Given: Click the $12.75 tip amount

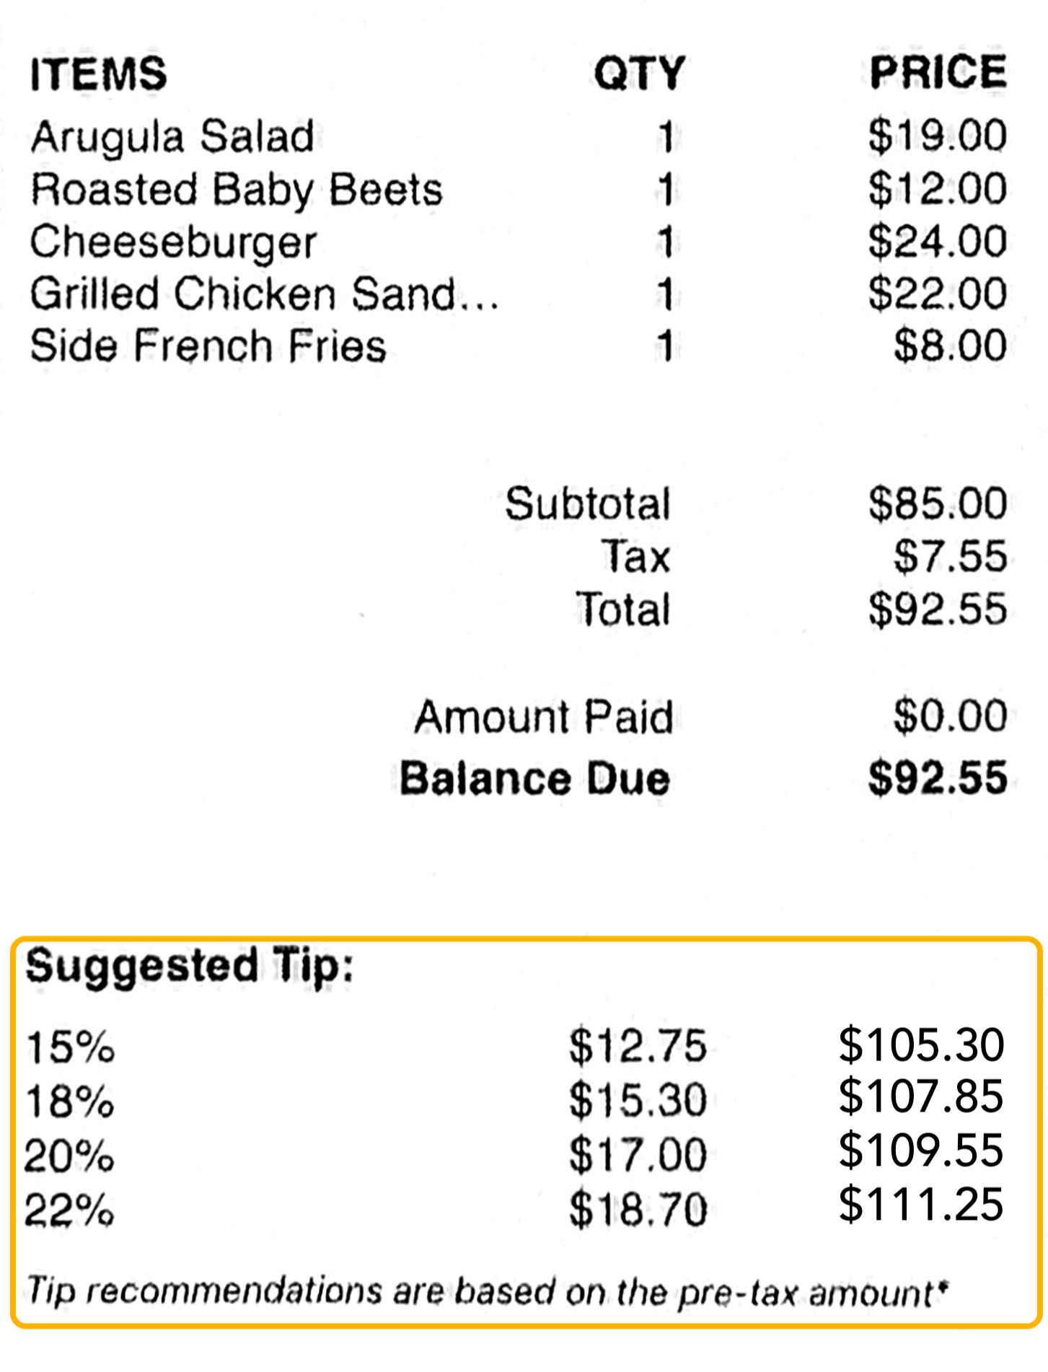Looking at the screenshot, I should click(638, 1046).
